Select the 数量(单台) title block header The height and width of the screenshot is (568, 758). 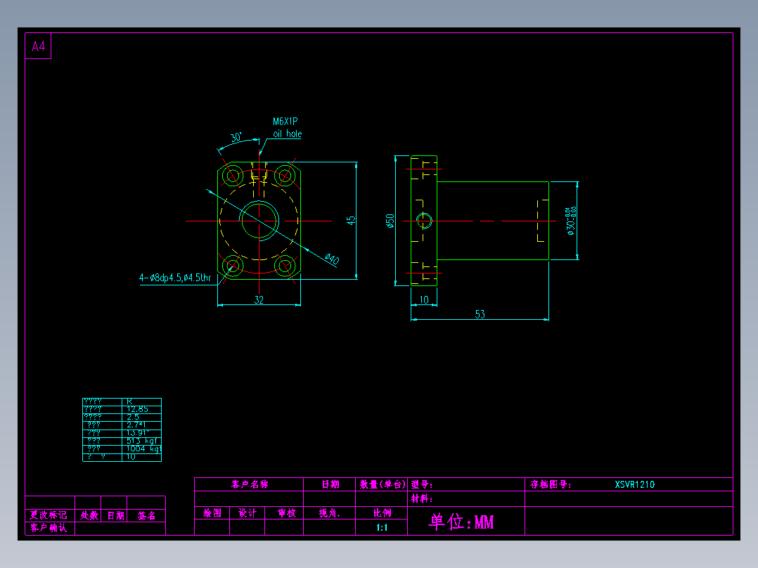click(x=383, y=484)
